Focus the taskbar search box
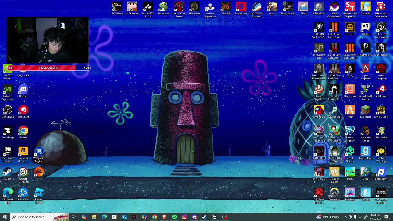The height and width of the screenshot is (221, 393). coord(39,217)
